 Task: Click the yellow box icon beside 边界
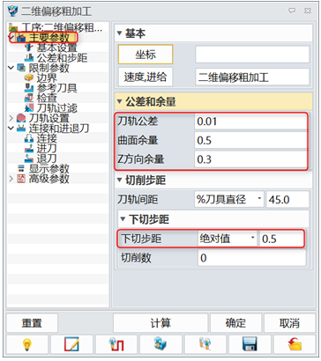pos(29,77)
